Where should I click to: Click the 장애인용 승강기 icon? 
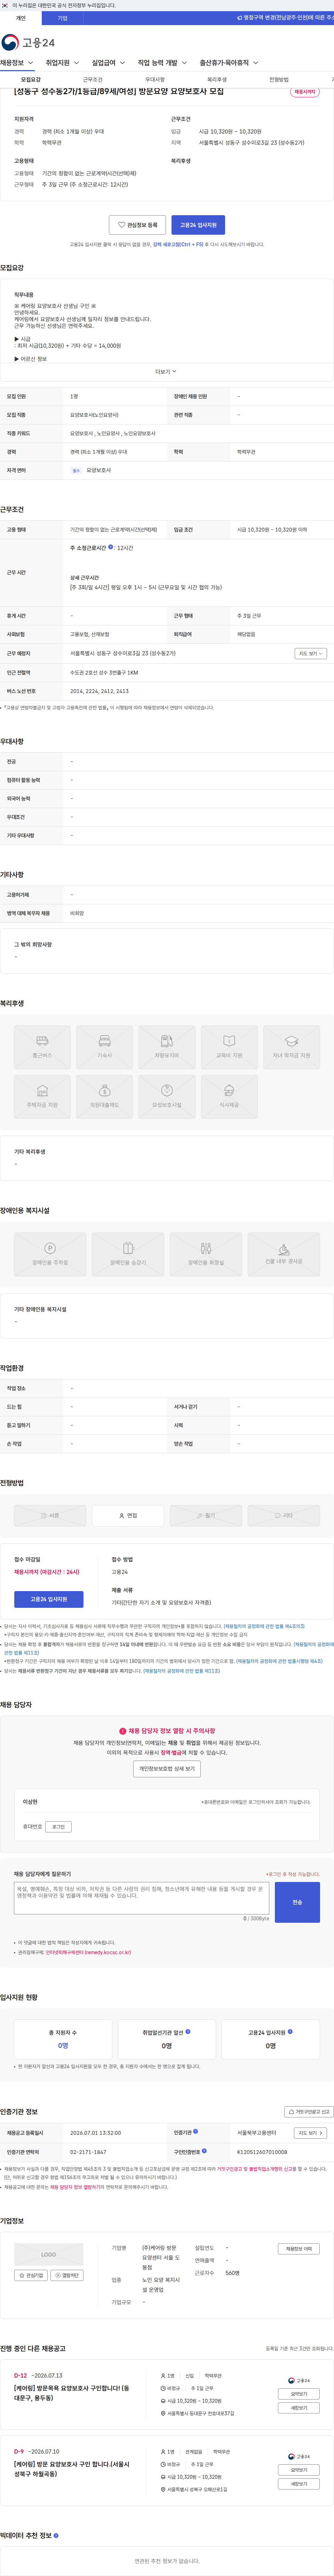coord(128,1254)
